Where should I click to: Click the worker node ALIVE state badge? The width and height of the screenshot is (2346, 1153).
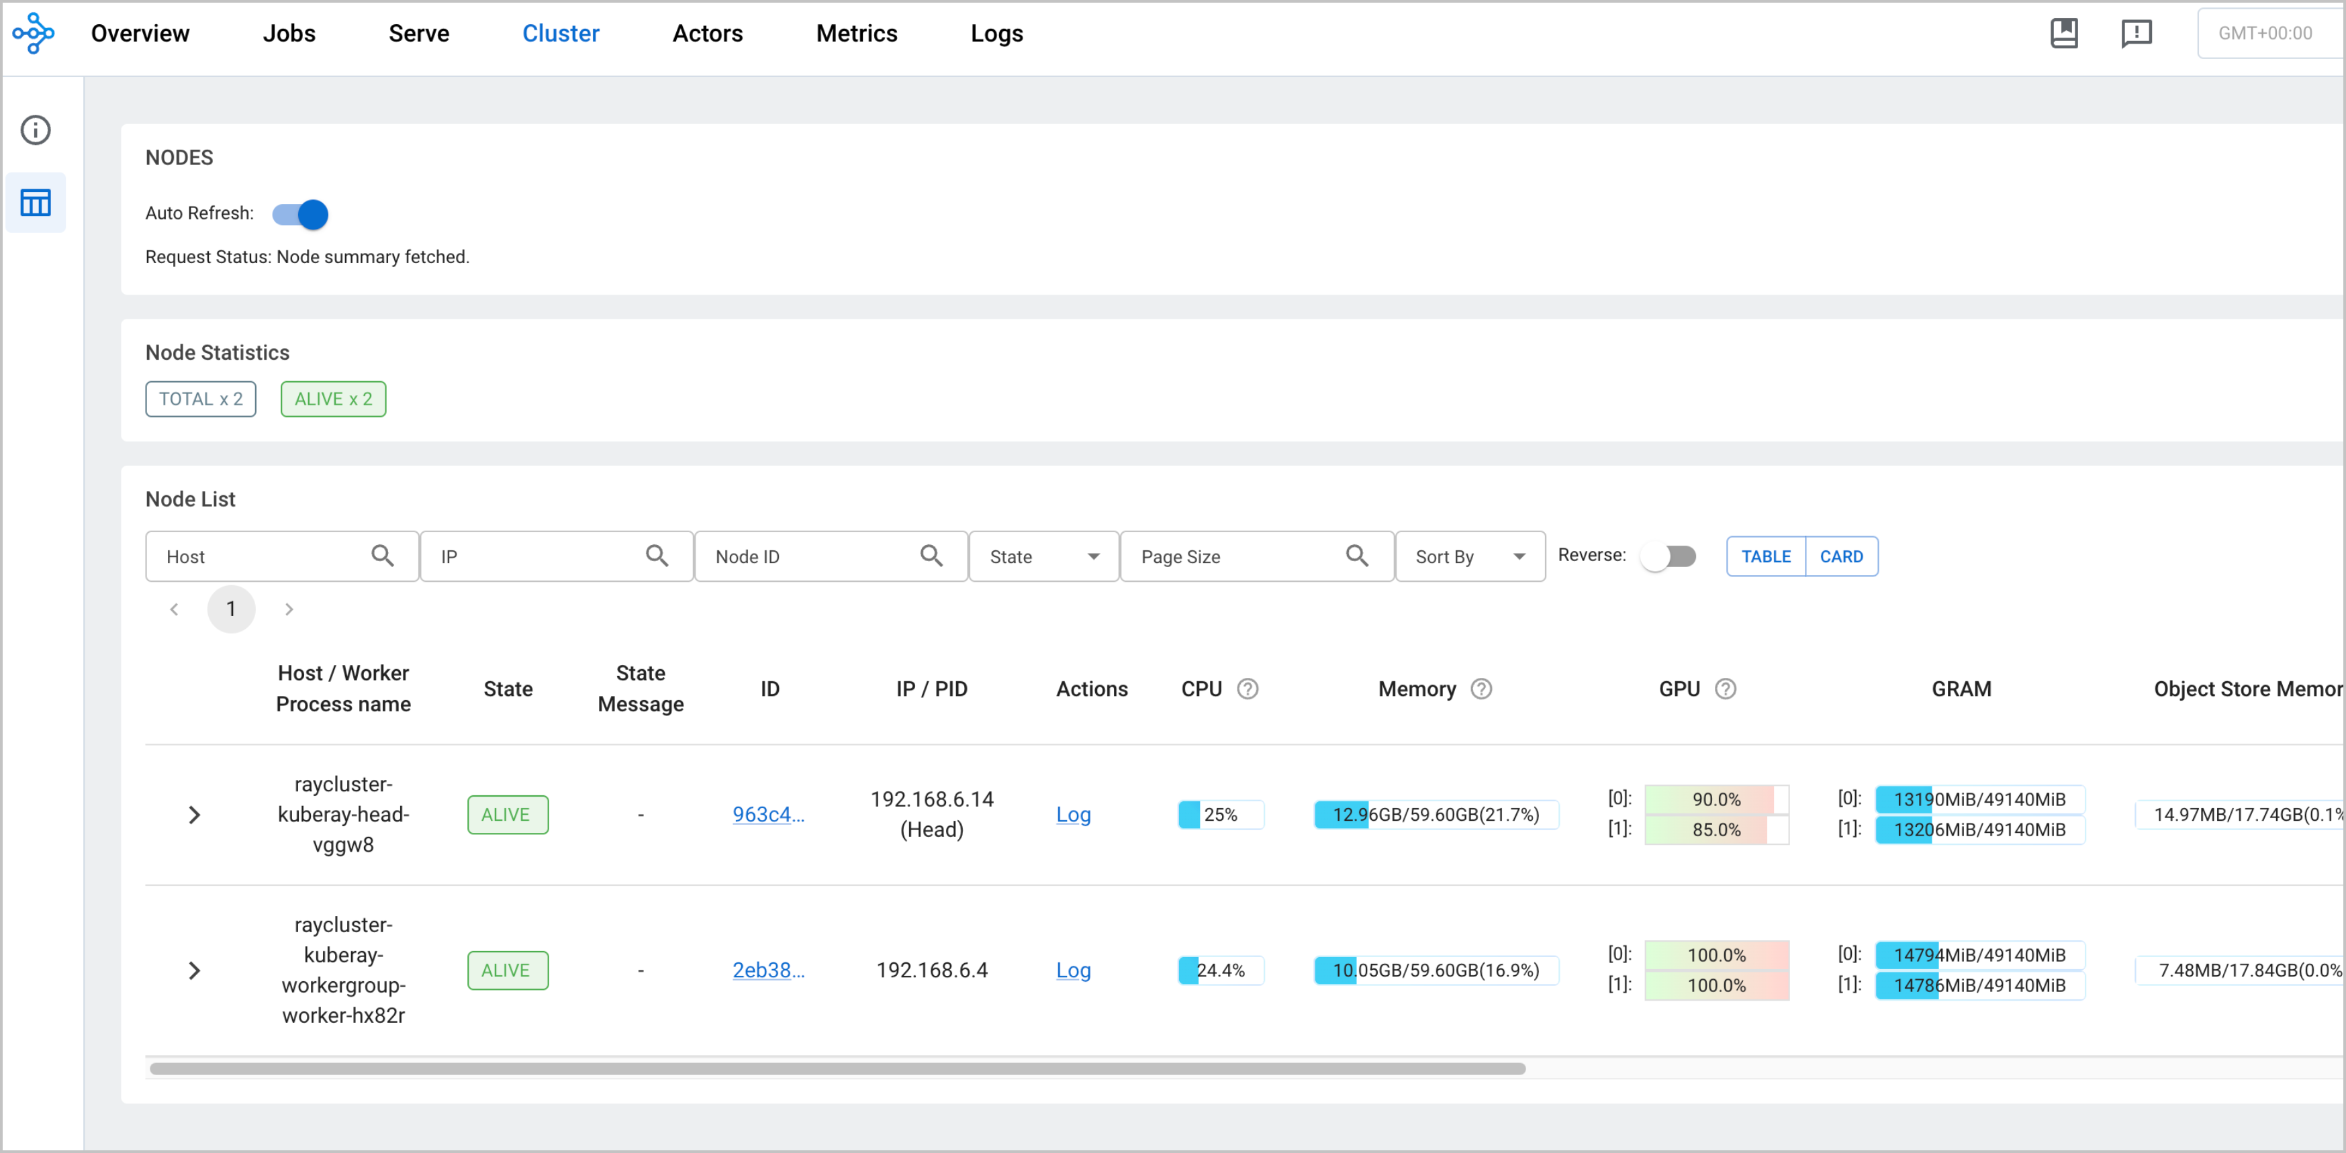click(508, 970)
